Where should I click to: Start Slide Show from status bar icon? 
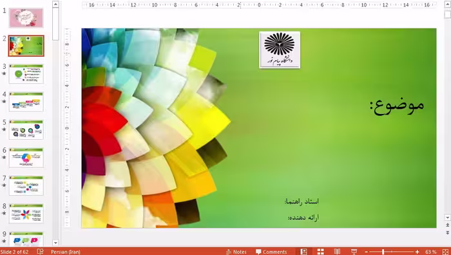(354, 252)
